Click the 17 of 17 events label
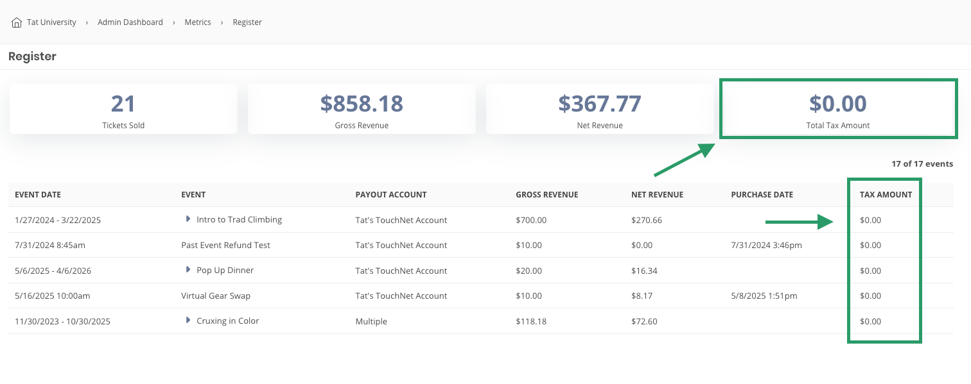 tap(922, 163)
